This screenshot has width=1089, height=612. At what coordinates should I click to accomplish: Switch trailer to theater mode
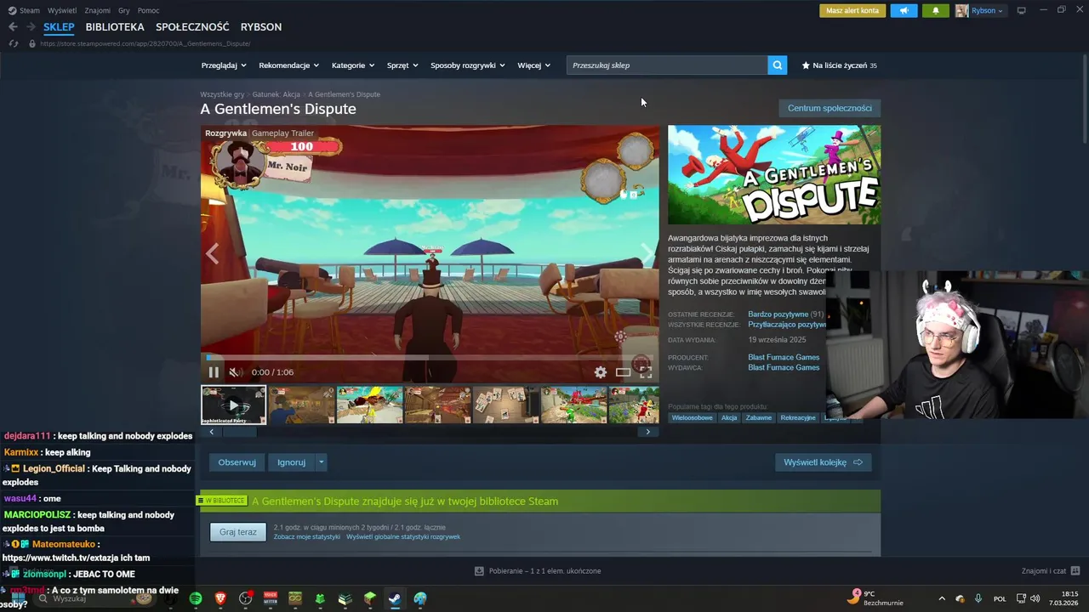click(x=623, y=372)
